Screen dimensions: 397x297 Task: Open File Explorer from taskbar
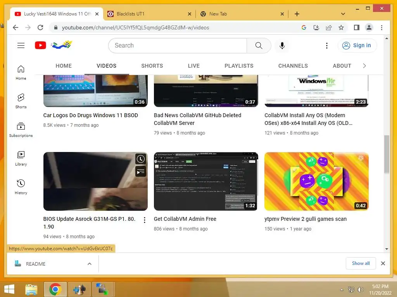coord(31,289)
